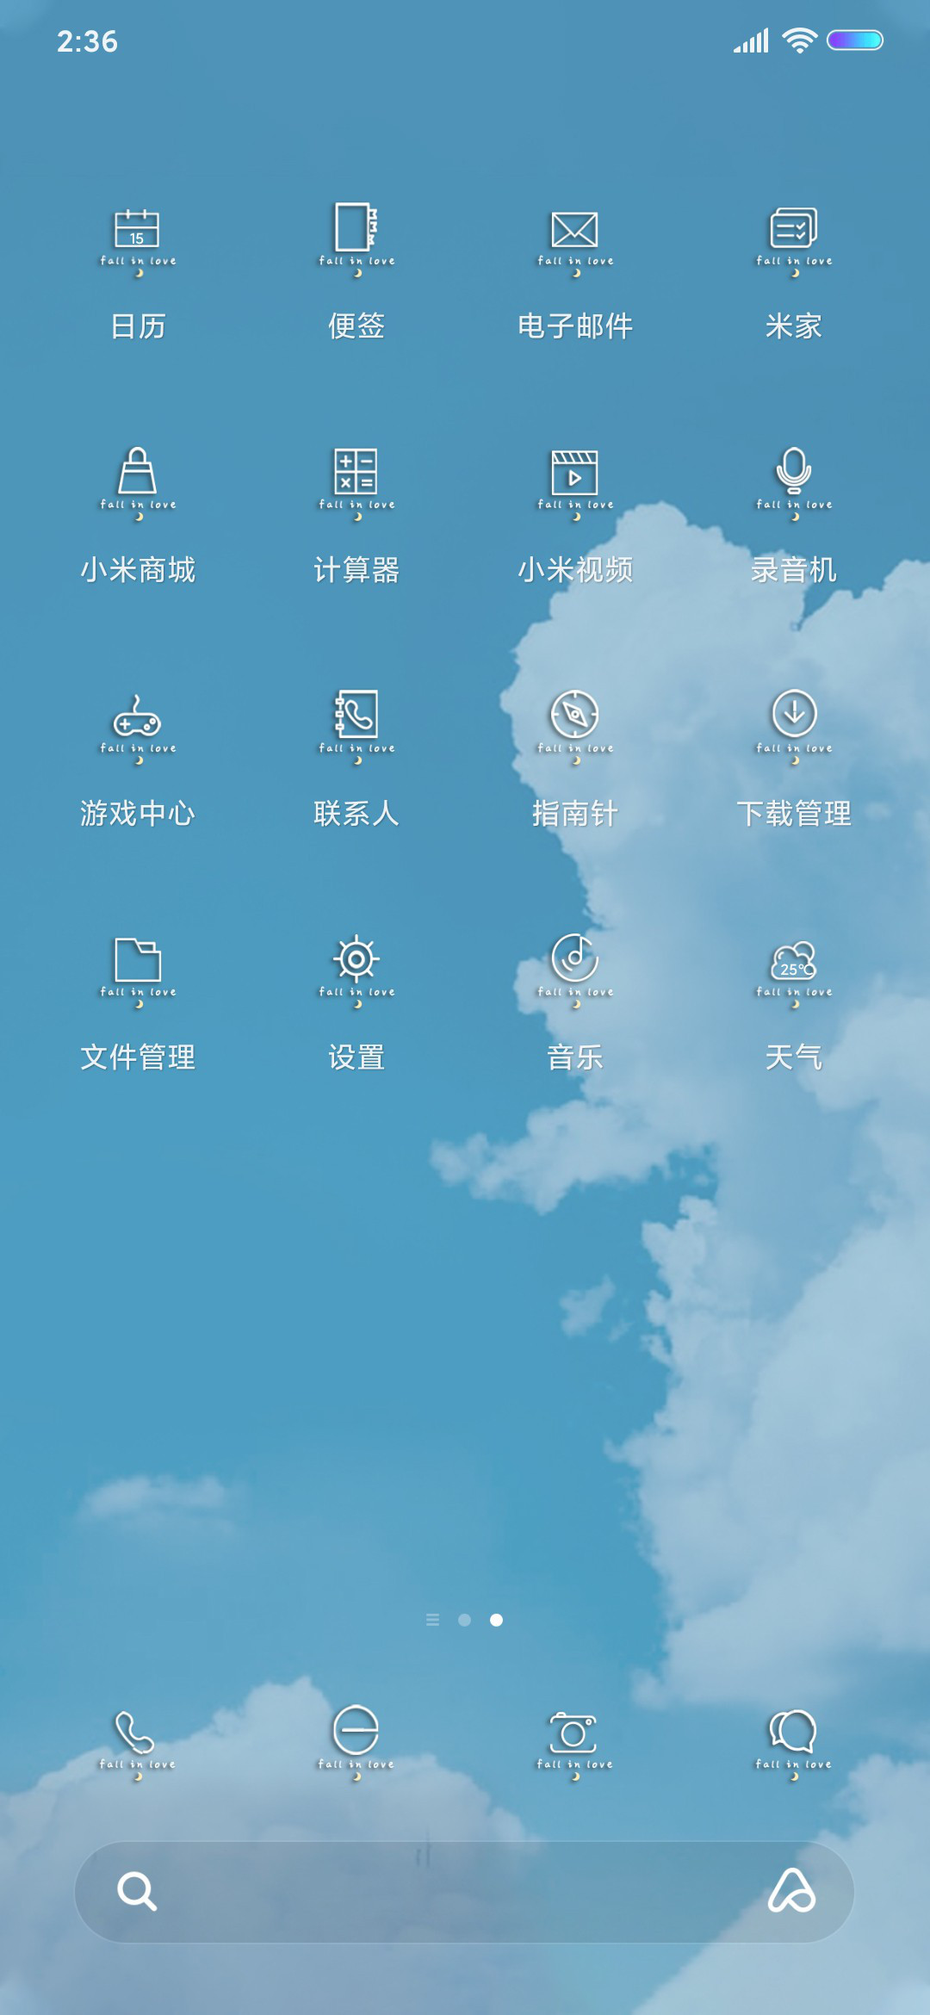The width and height of the screenshot is (930, 2015).
Task: Switch to the middle home screen page dot
Action: click(464, 1620)
